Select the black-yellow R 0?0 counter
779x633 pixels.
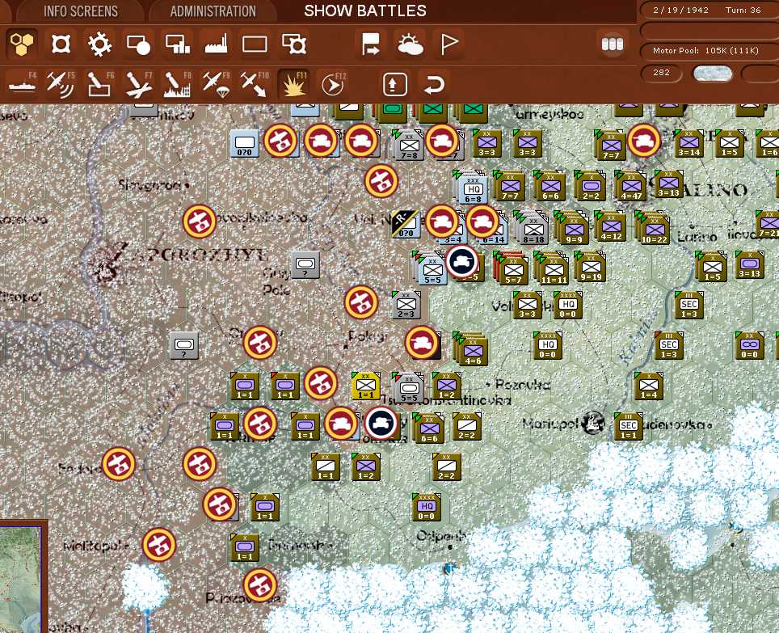pyautogui.click(x=406, y=224)
